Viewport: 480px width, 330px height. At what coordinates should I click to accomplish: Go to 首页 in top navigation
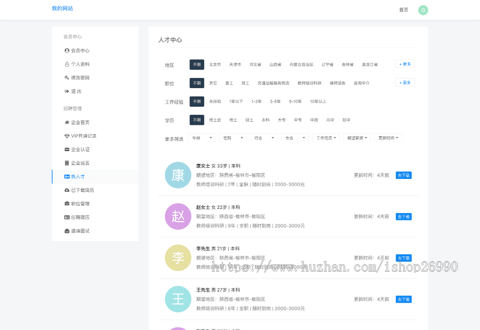click(x=404, y=10)
